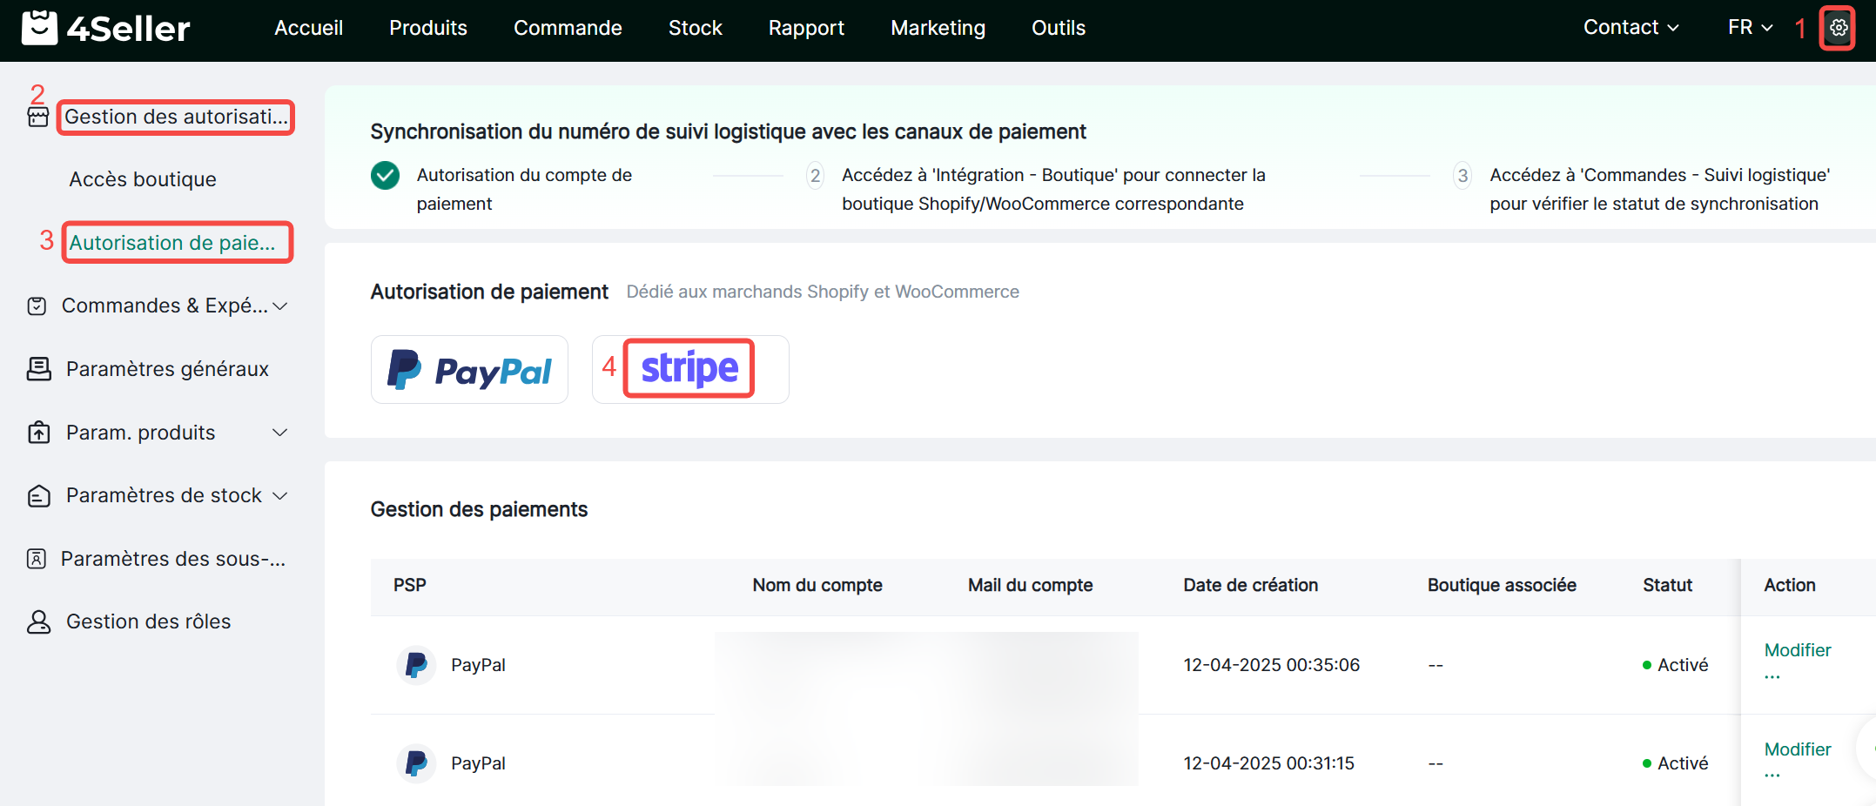Select Autorisation de paiement sidebar item
Screen dimensions: 1876x806
[x=172, y=243]
